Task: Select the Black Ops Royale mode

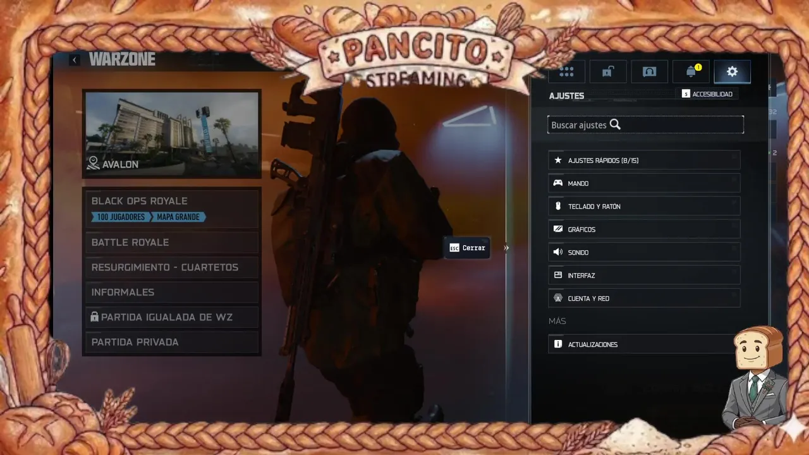Action: tap(171, 209)
